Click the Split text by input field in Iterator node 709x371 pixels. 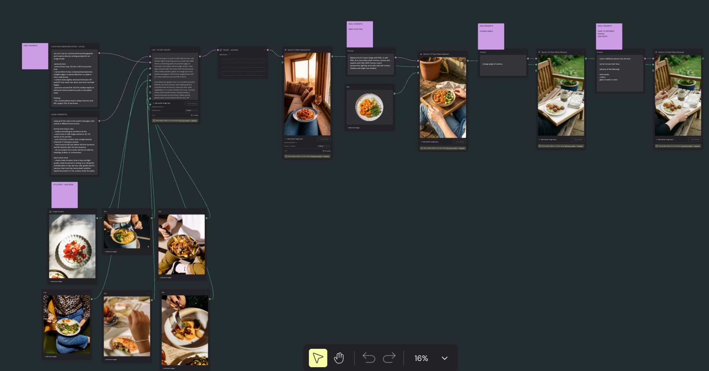[230, 54]
